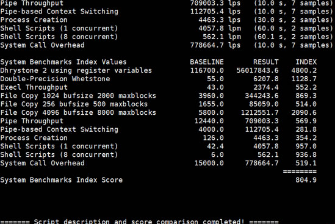335x224 pixels.
Task: Click 'File Copy 256 bufsize 500 maxblocks'
Action: 74,104
